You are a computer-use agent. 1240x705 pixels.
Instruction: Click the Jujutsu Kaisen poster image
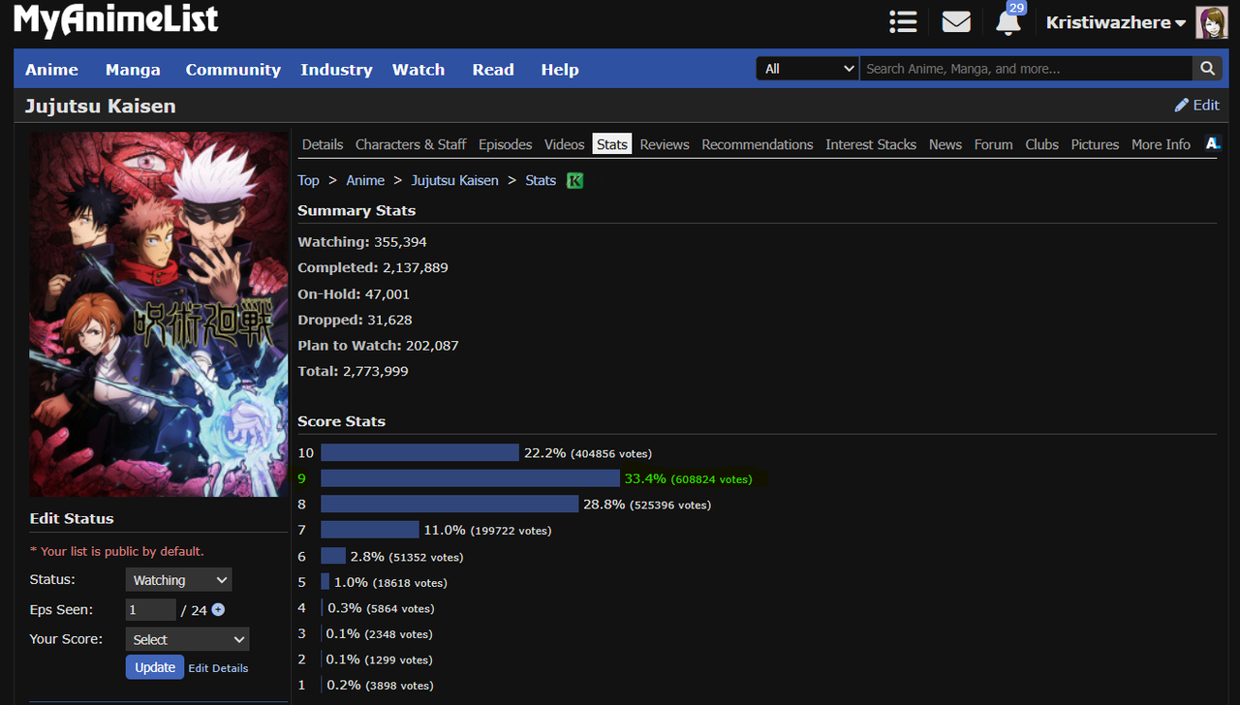click(159, 315)
